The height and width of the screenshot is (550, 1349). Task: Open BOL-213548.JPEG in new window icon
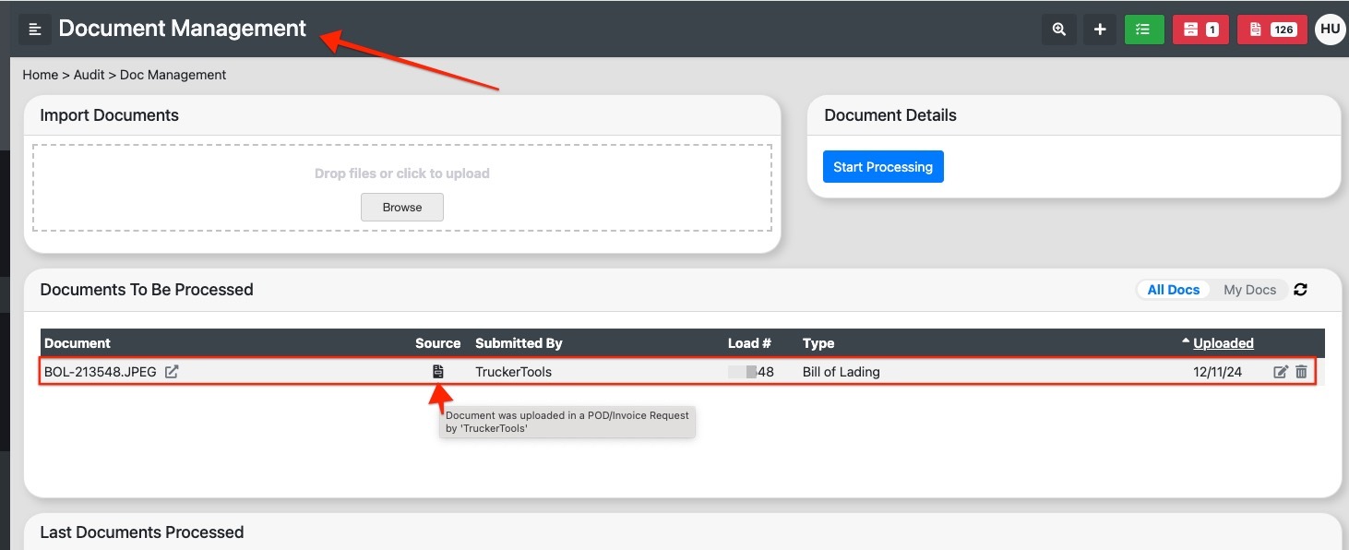pos(172,372)
